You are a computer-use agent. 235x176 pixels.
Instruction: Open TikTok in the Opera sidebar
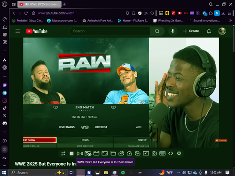tap(5, 108)
